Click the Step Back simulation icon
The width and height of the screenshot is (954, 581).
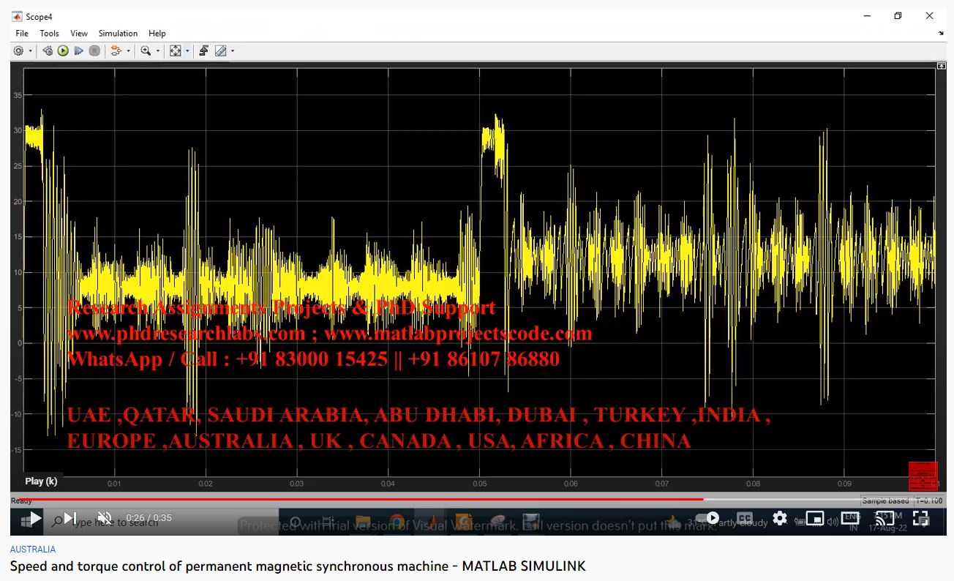48,51
